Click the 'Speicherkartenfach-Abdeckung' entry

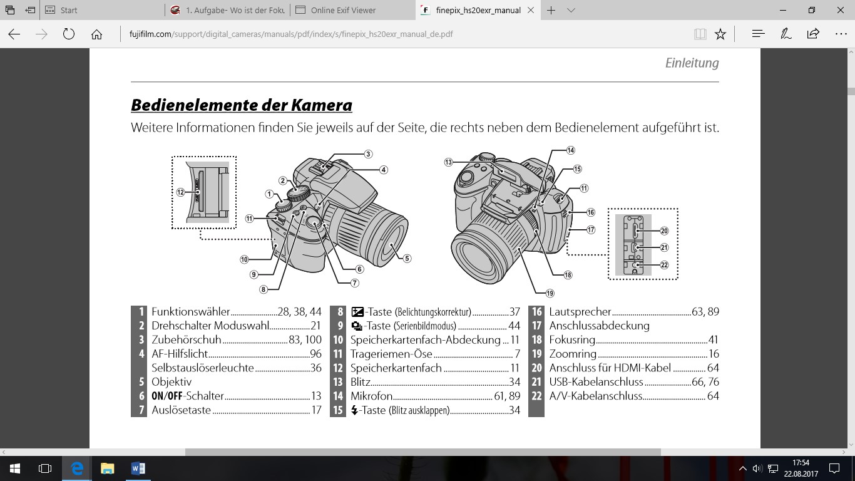click(426, 339)
